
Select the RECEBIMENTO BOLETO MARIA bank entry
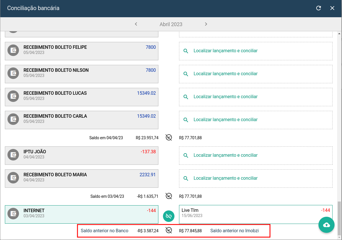pos(81,179)
